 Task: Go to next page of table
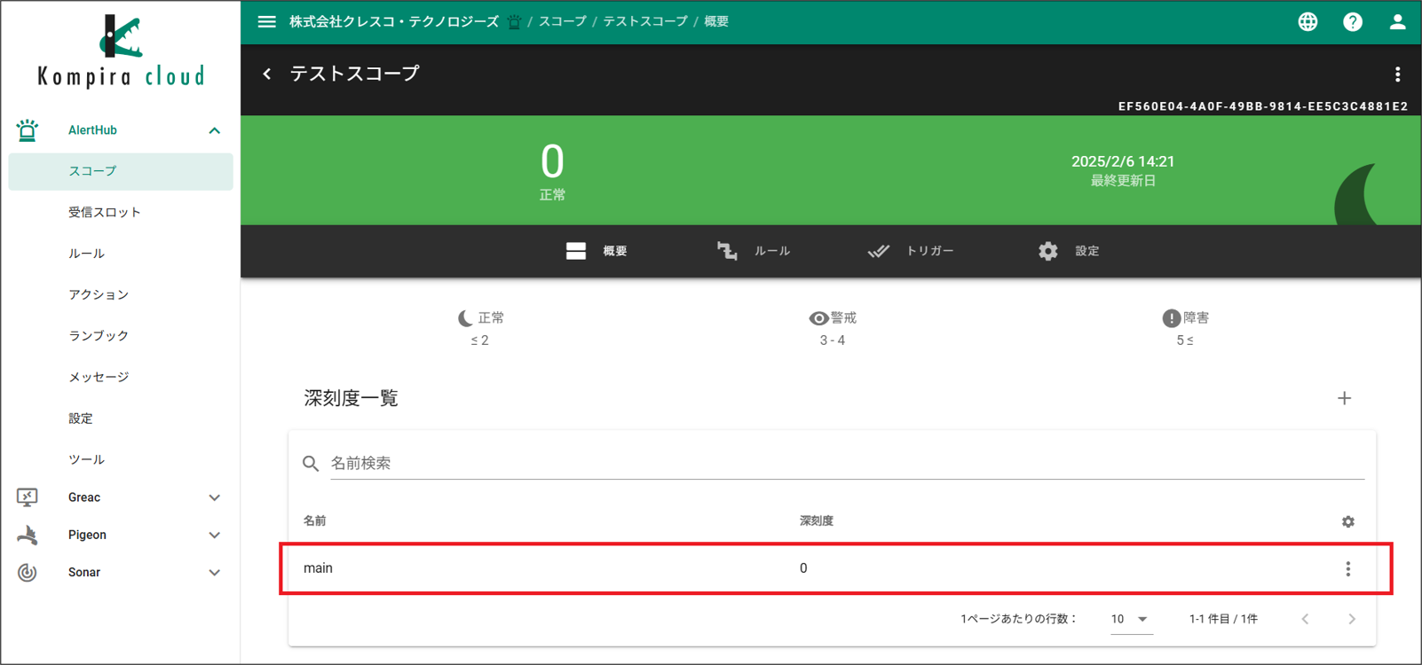tap(1351, 619)
